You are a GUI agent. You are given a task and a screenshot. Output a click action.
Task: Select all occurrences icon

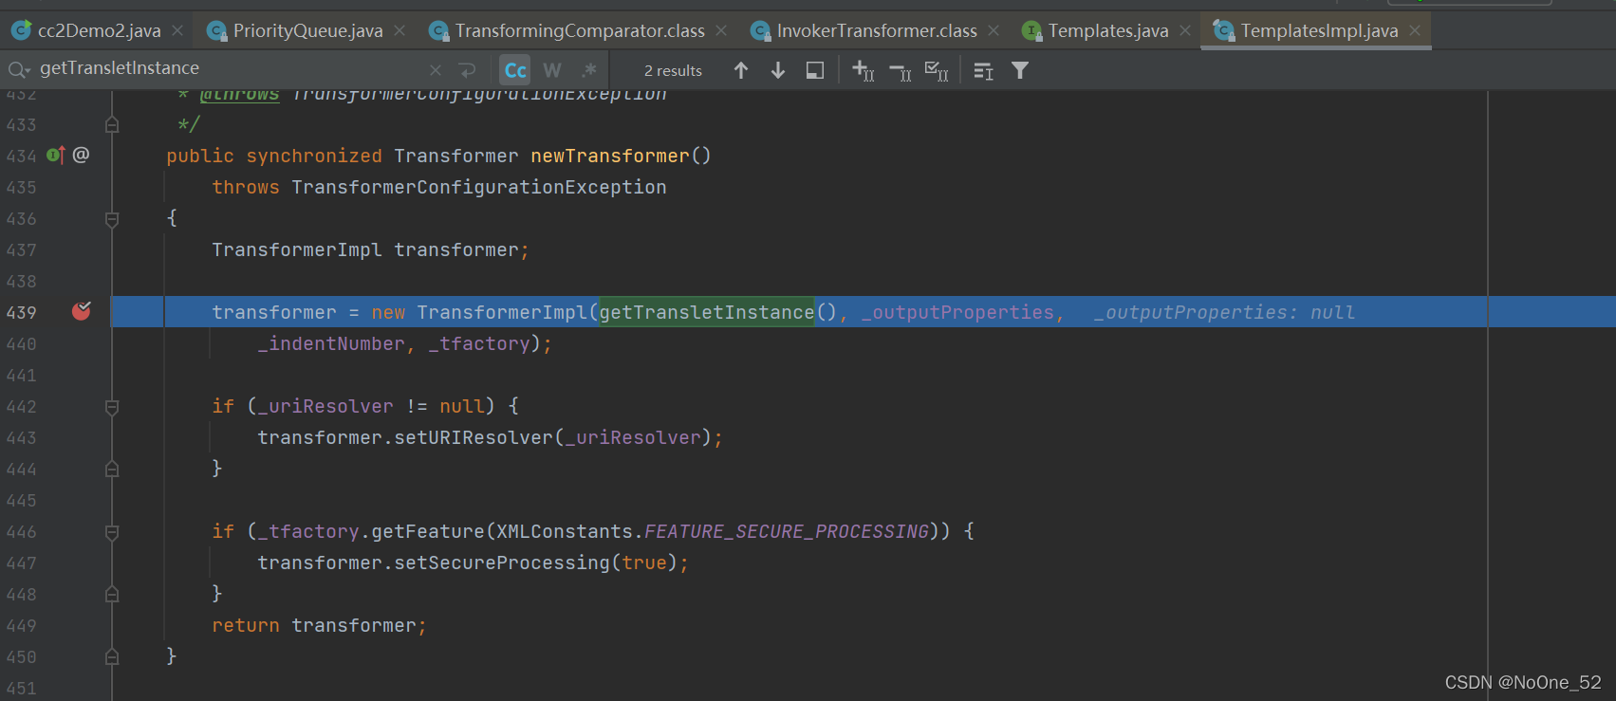point(936,71)
